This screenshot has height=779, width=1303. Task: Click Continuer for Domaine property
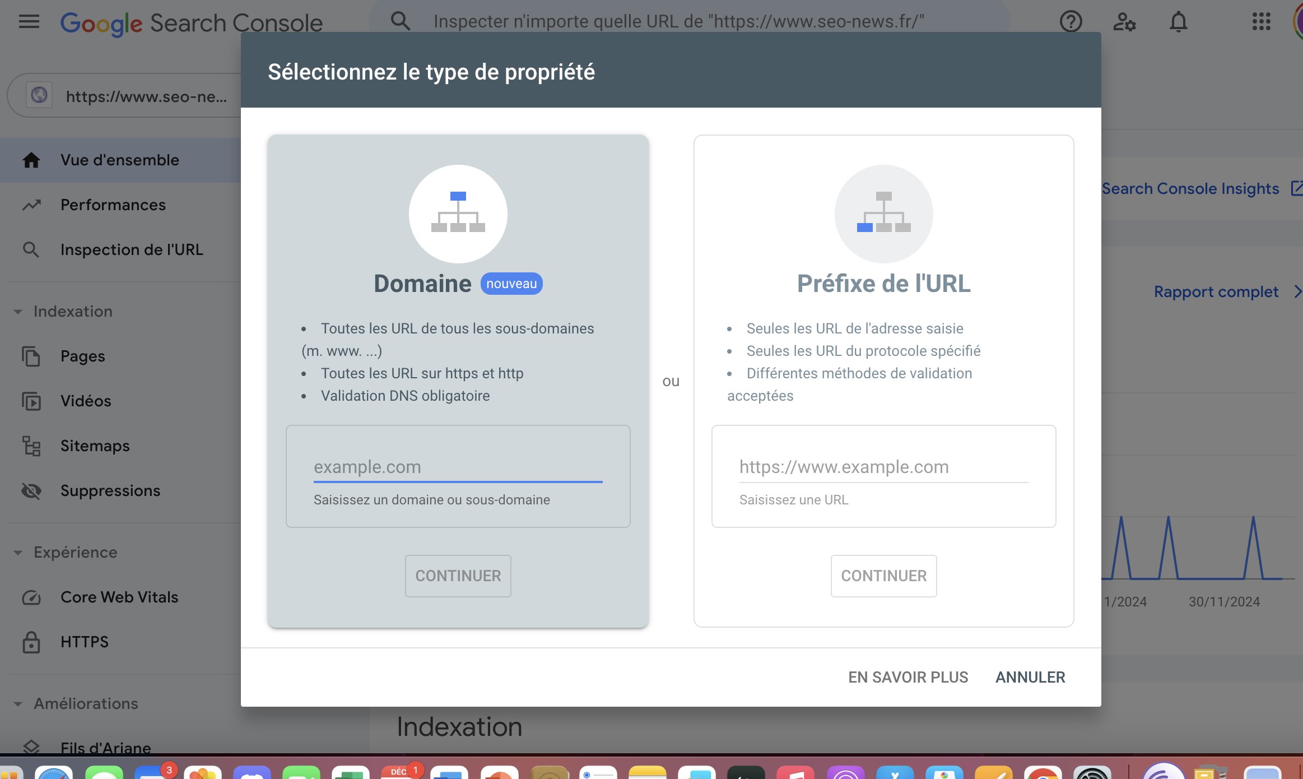tap(458, 575)
